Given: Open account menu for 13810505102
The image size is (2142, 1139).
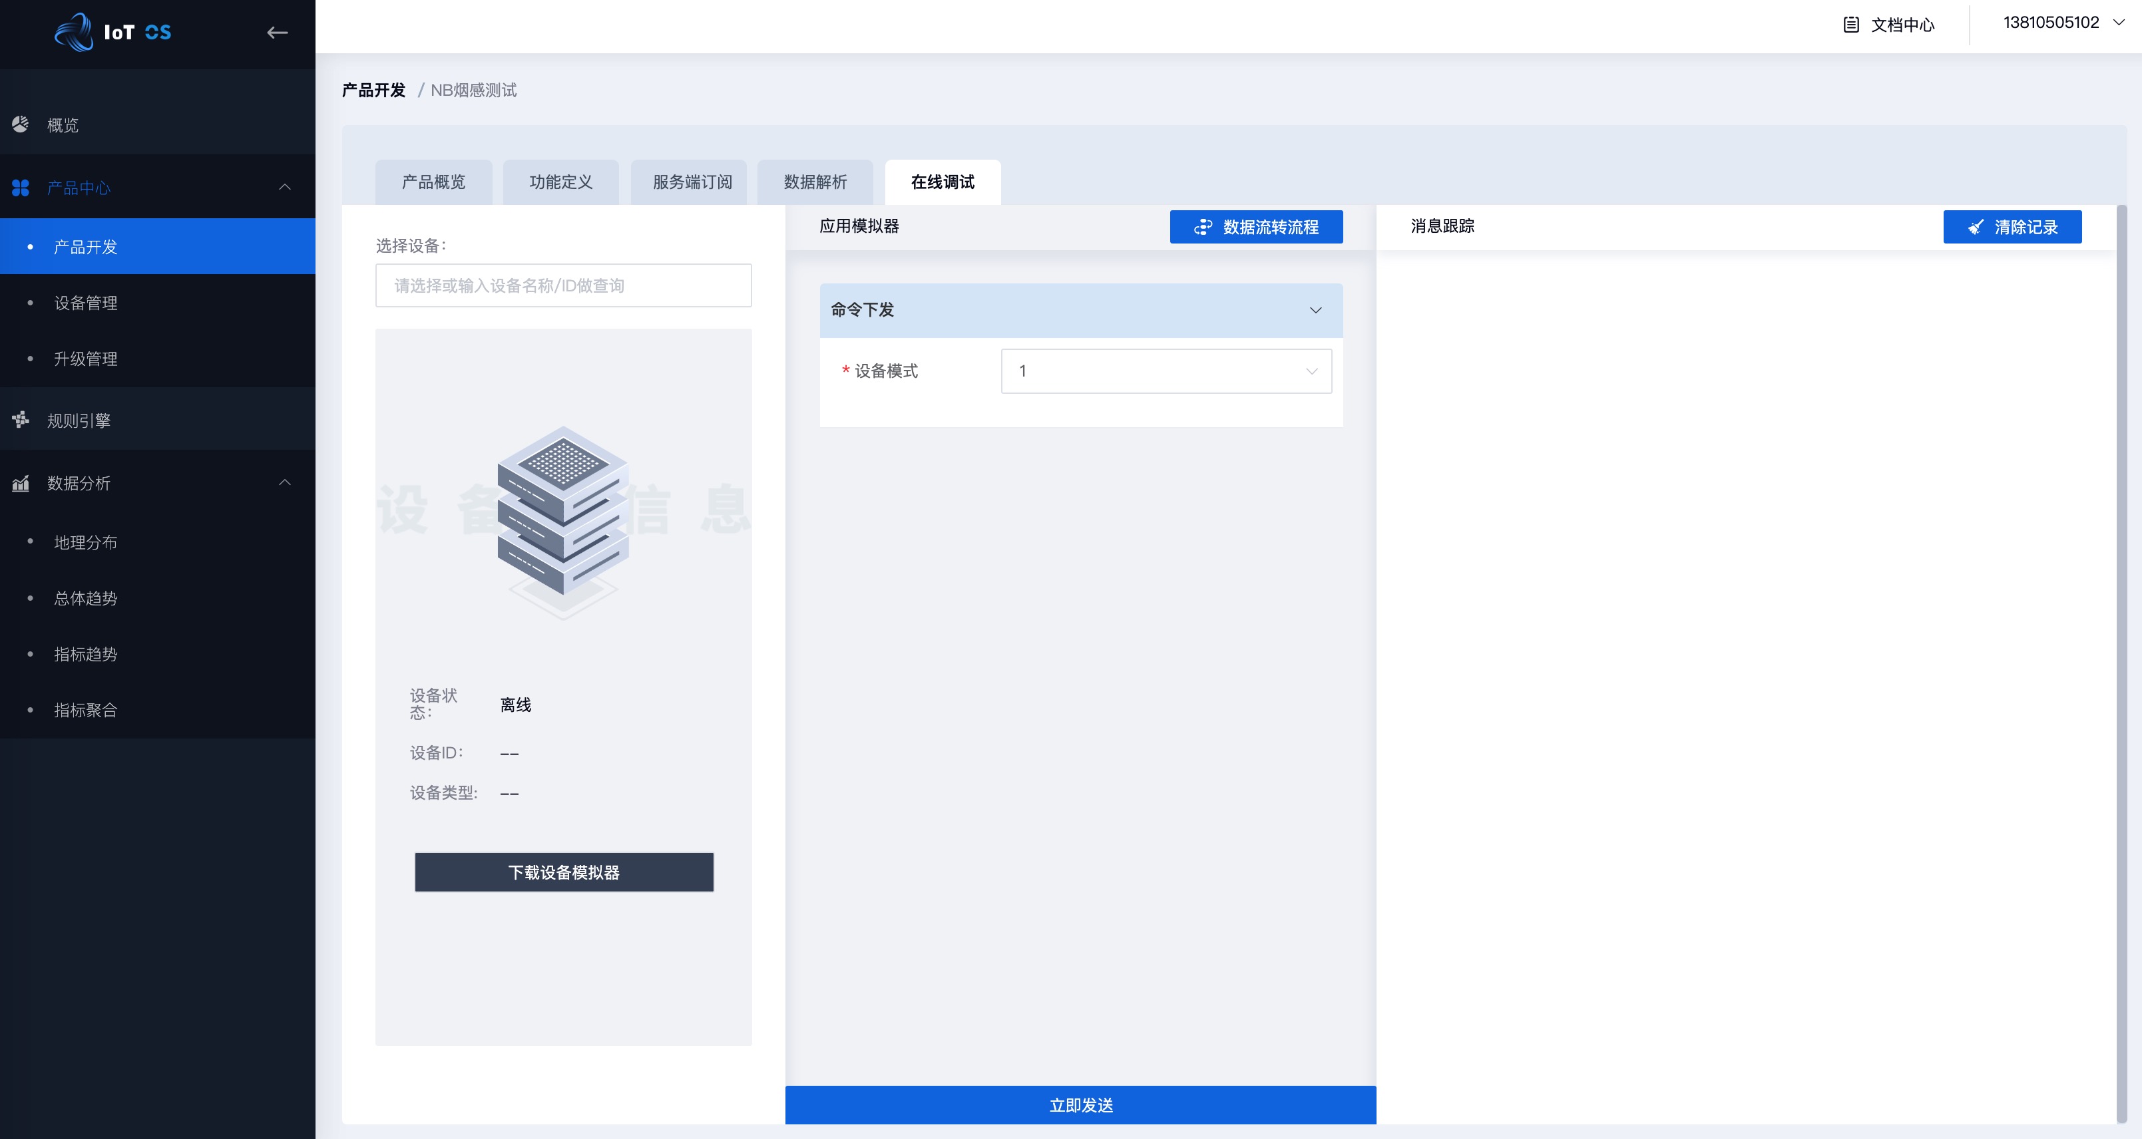Looking at the screenshot, I should [2062, 23].
